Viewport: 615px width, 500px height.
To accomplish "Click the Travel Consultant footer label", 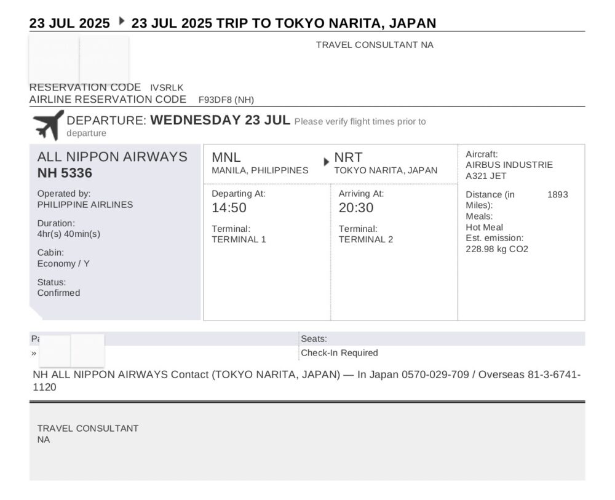I will coord(88,429).
